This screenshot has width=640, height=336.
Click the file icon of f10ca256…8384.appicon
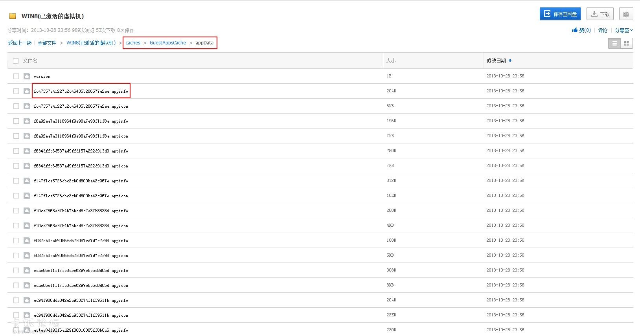pos(27,226)
